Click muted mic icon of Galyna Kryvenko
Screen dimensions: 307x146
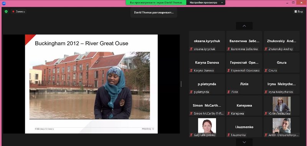(191, 135)
